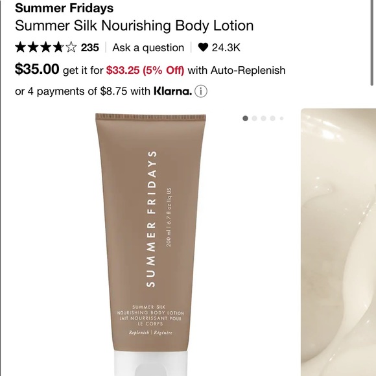
Task: Select the third carousel dot indicator
Action: pyautogui.click(x=264, y=118)
